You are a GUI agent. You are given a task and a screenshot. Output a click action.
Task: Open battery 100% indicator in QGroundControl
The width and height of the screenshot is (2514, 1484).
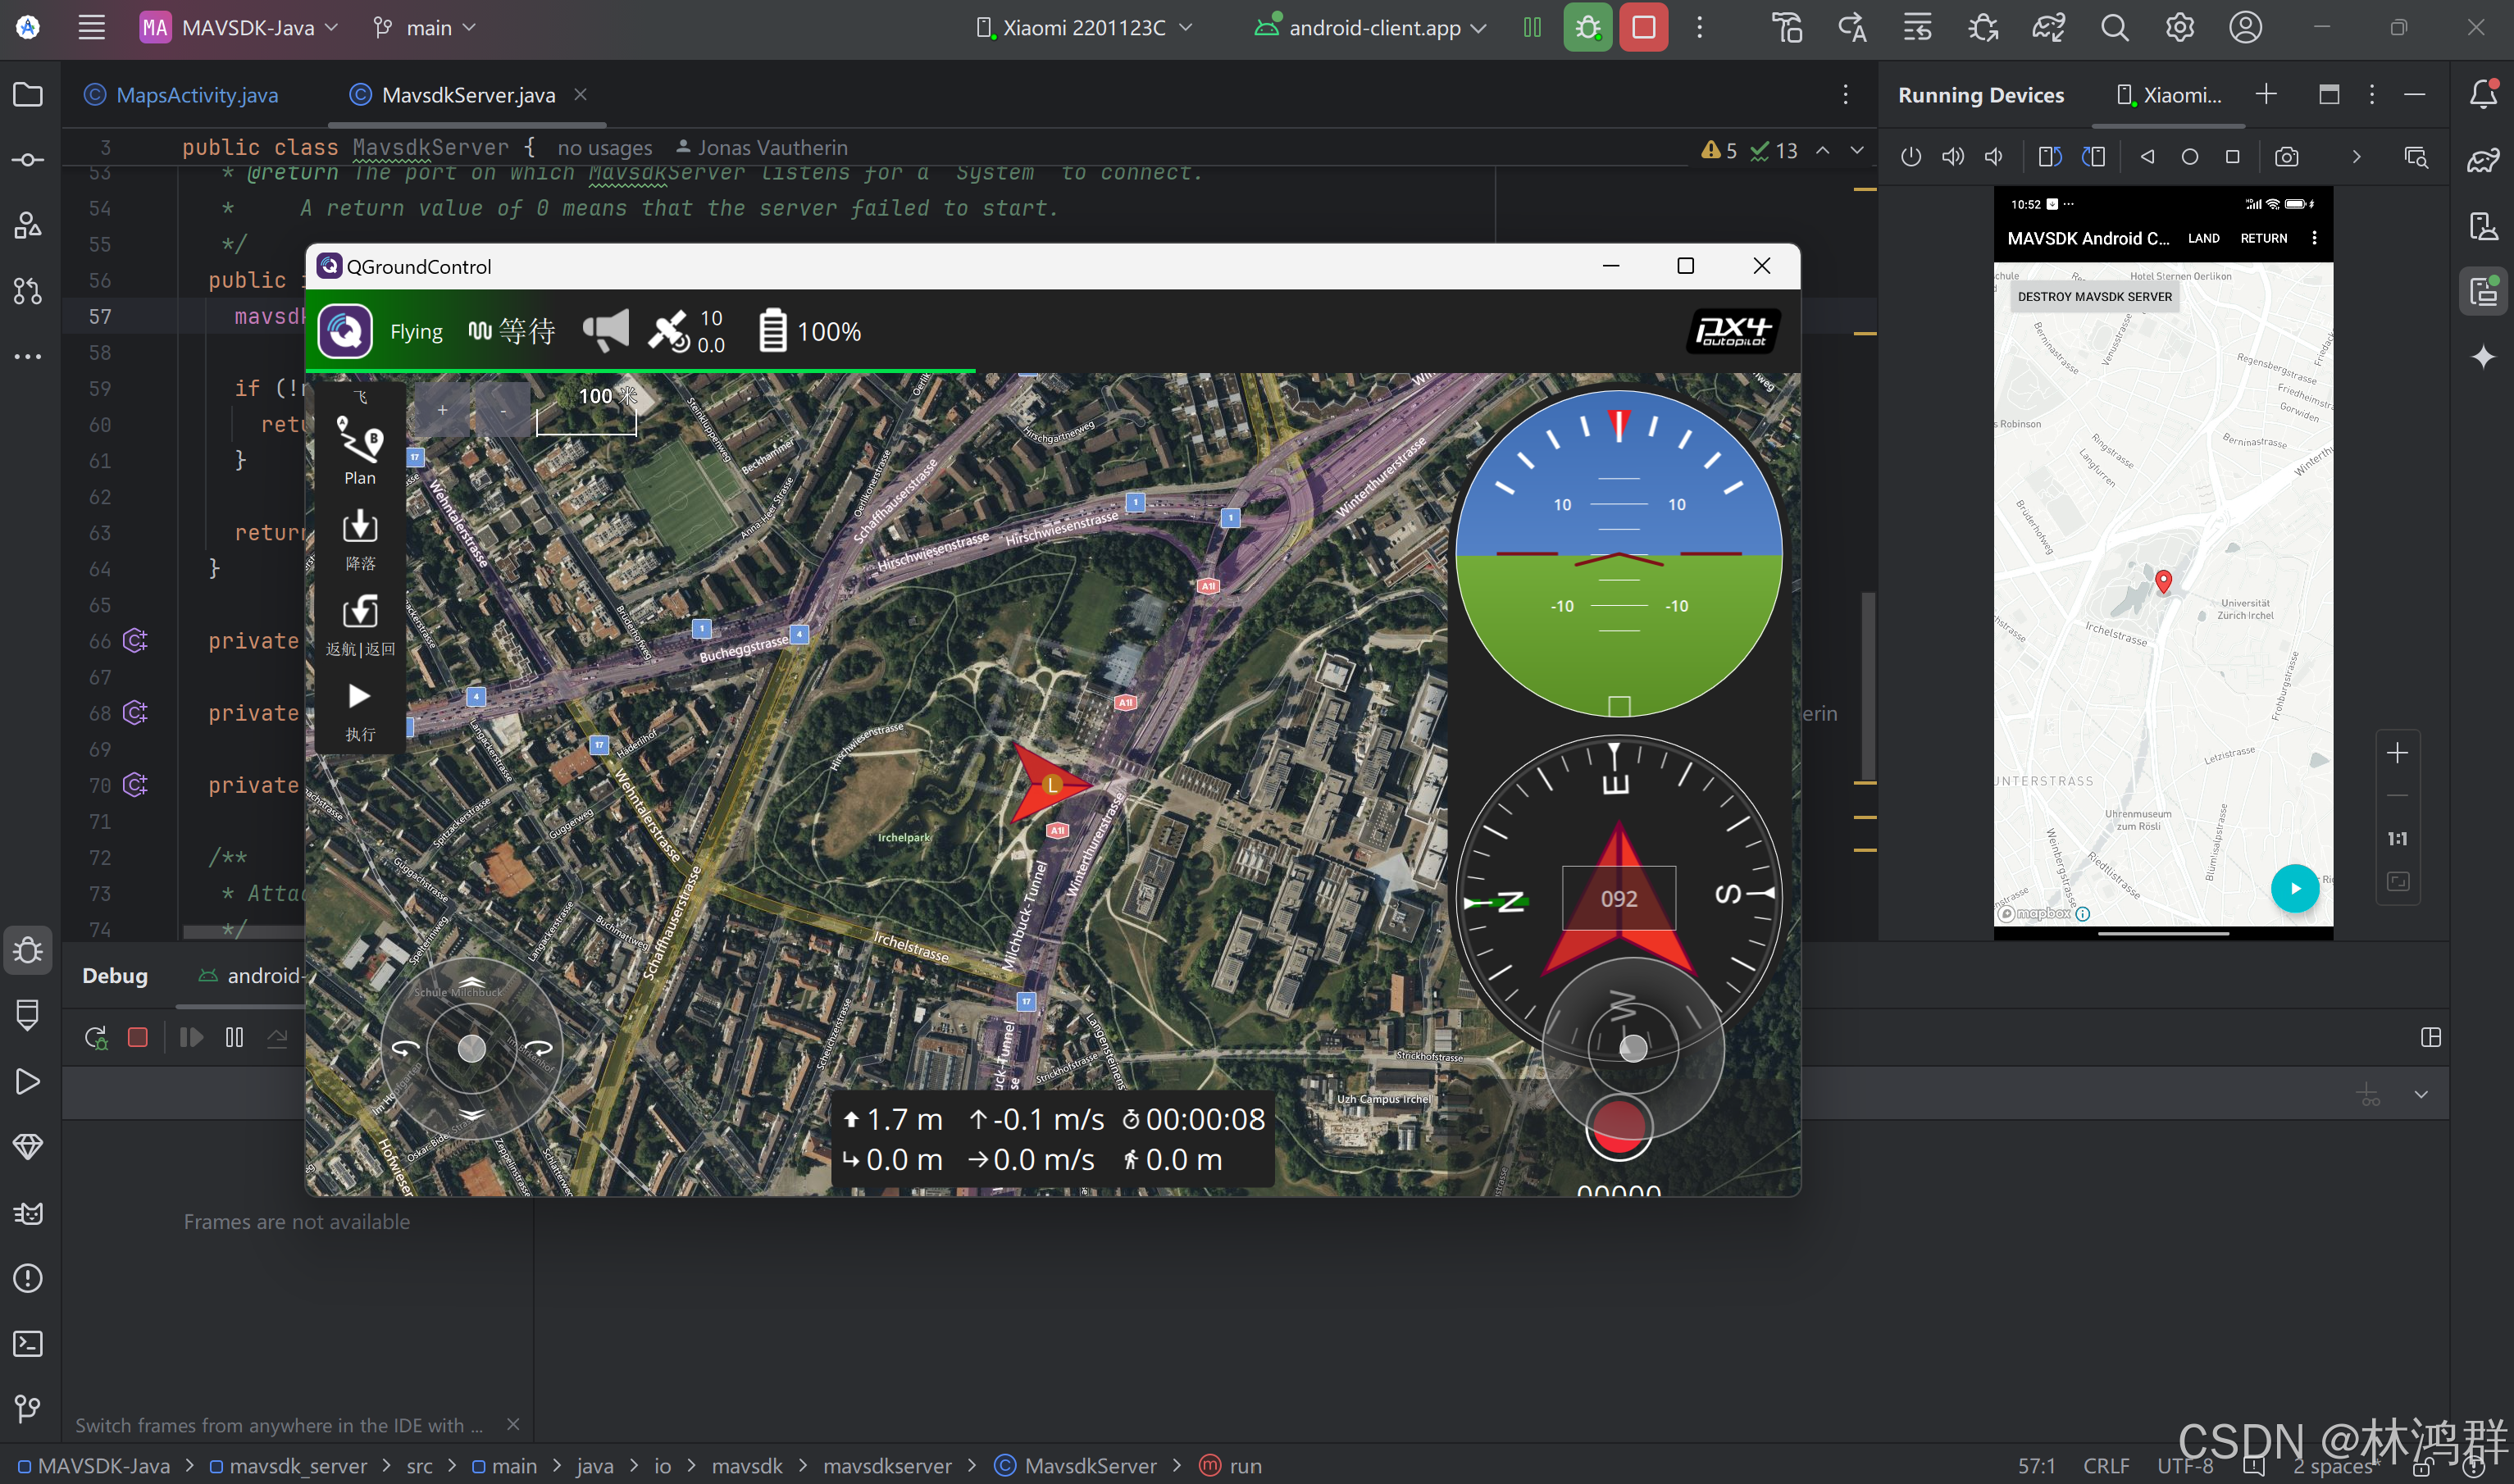(x=810, y=331)
